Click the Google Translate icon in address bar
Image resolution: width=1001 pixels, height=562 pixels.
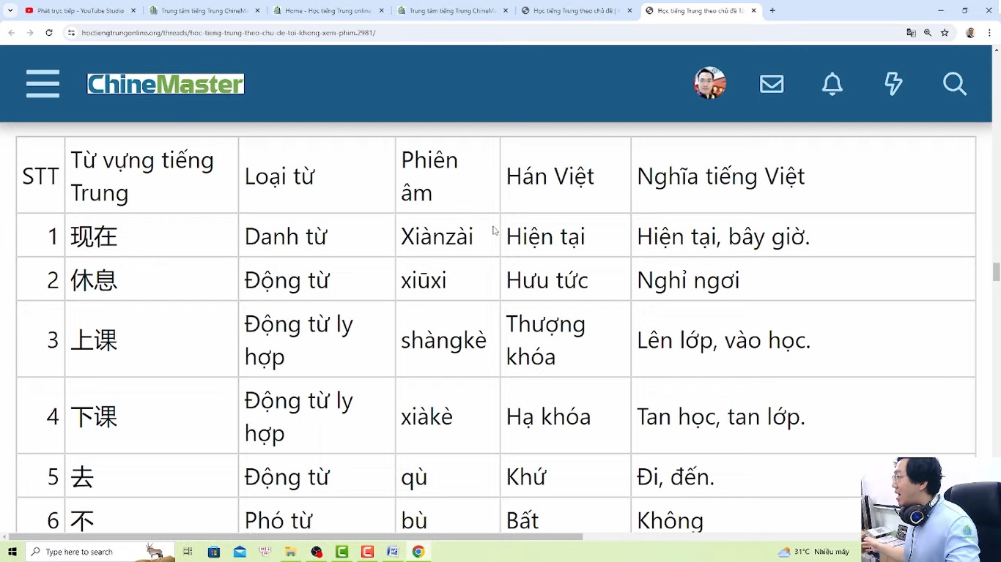tap(911, 33)
